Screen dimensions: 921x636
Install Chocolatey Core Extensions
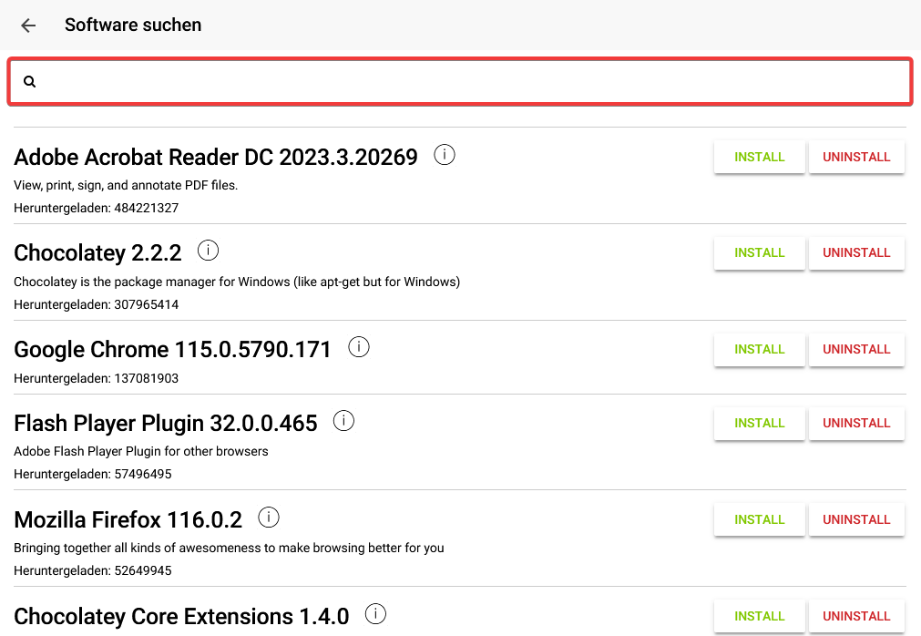click(760, 617)
